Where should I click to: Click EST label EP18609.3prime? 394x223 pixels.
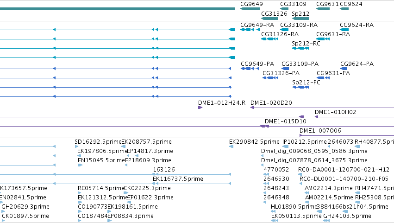(148, 160)
